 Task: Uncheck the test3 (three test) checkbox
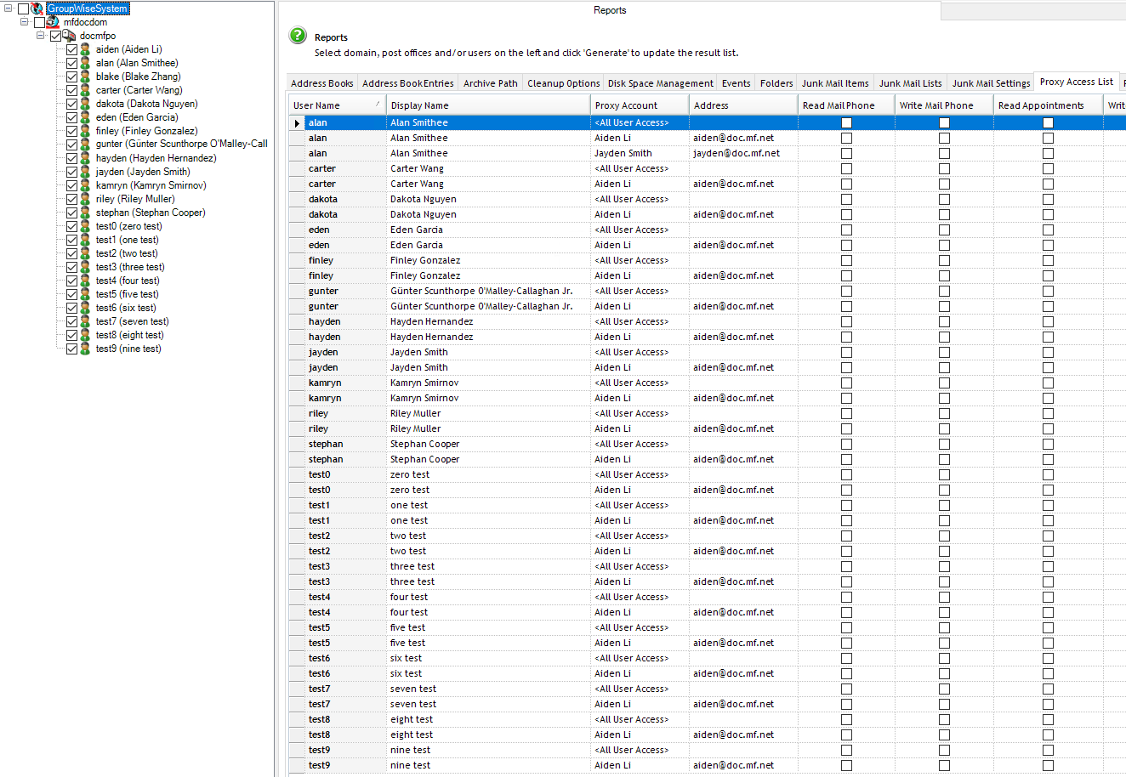[71, 267]
